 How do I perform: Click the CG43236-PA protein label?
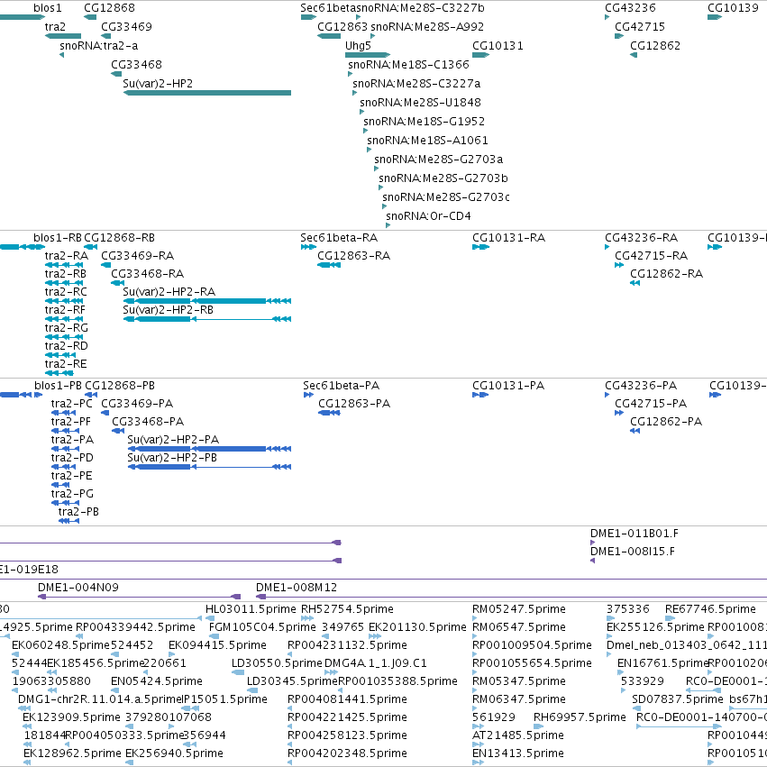coord(641,386)
